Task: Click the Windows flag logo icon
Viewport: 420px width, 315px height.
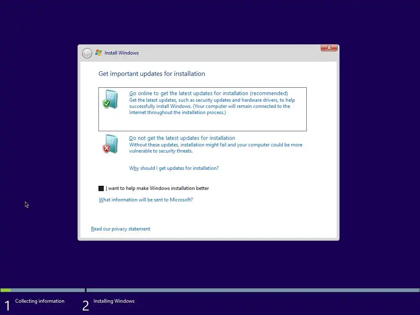Action: [x=98, y=53]
